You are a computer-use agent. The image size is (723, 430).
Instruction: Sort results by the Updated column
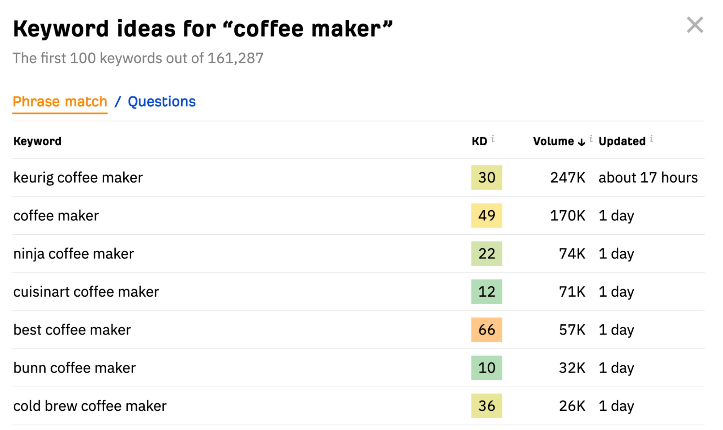point(621,141)
